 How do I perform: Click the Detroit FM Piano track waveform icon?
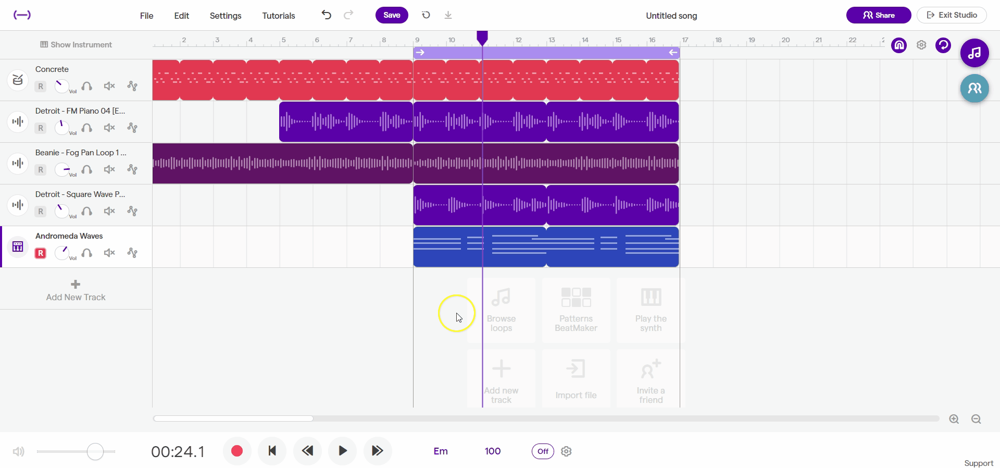pyautogui.click(x=18, y=121)
